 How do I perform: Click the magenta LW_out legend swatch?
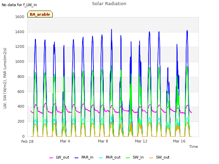coord(51,158)
